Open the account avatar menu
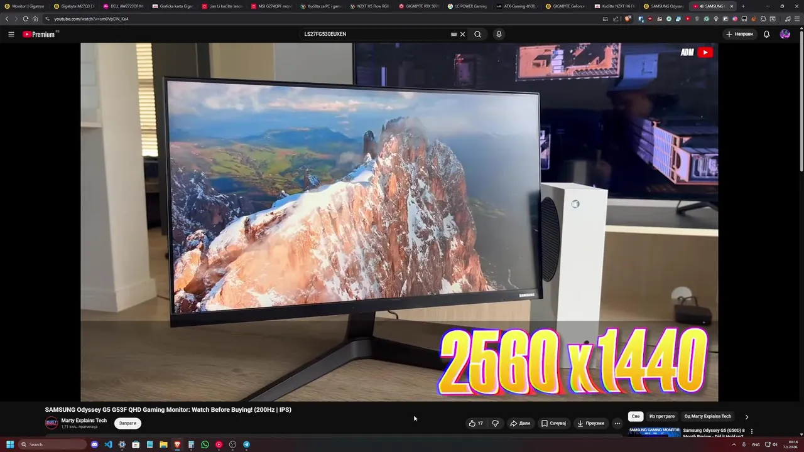 (785, 34)
